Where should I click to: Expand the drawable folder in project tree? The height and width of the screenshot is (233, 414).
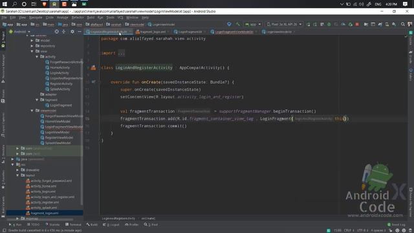pos(17,170)
